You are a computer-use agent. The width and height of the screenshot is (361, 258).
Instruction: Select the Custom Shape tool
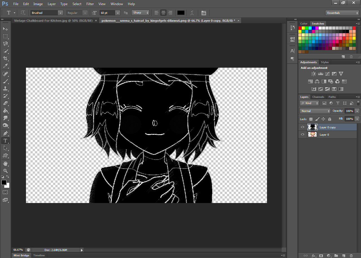[5, 155]
